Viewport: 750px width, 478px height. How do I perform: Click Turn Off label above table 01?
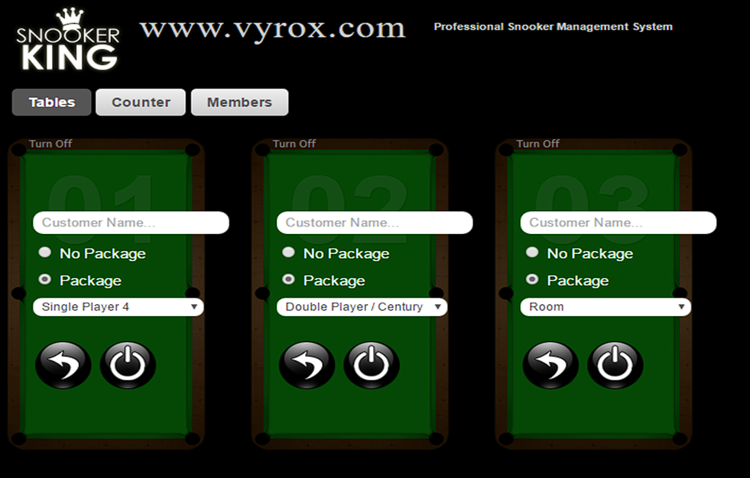point(50,144)
